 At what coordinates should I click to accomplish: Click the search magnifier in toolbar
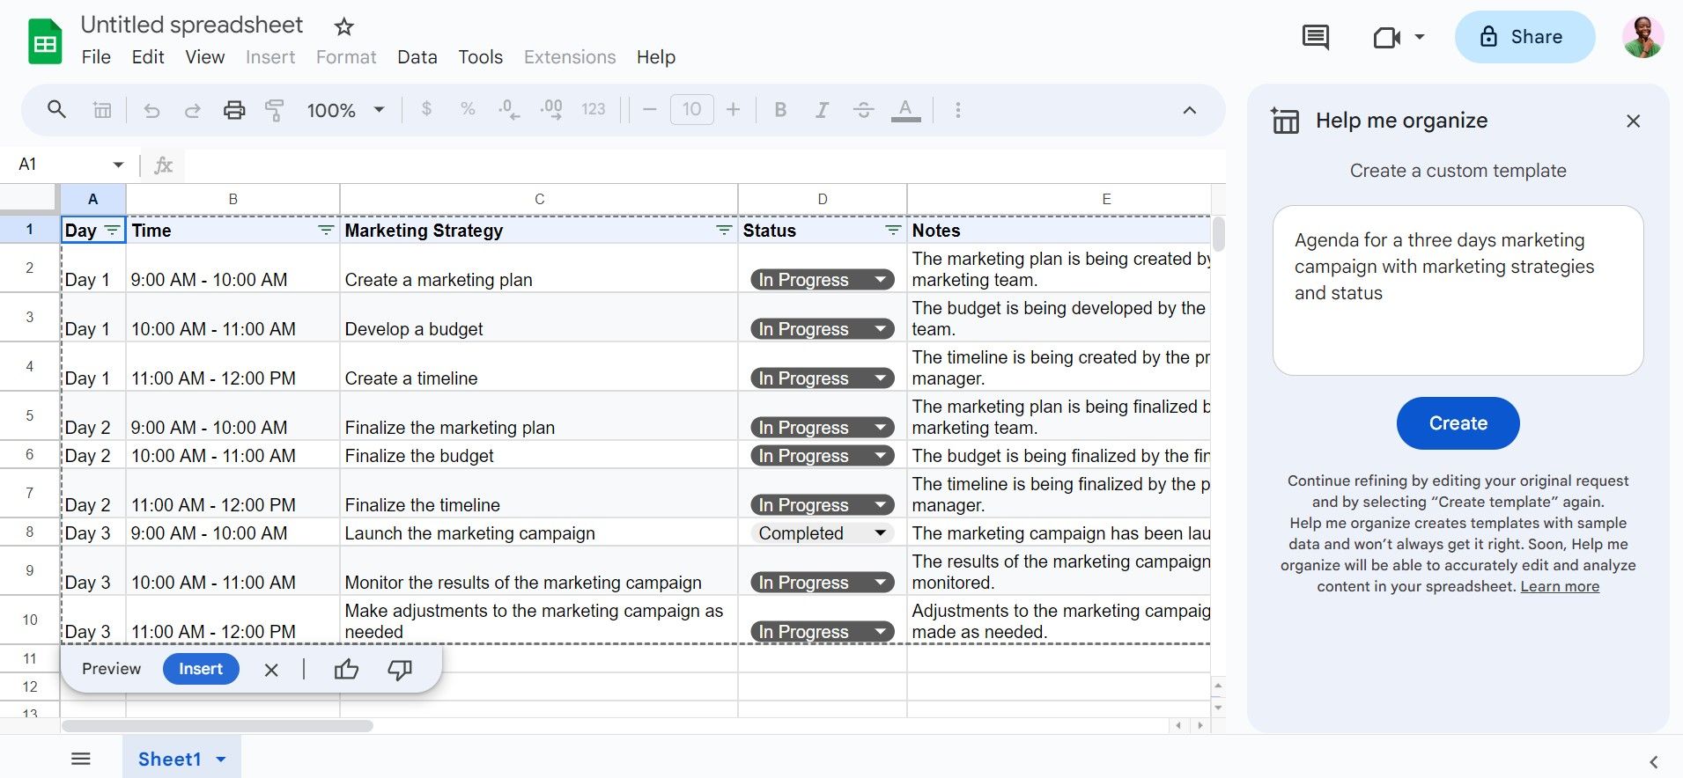(x=56, y=110)
